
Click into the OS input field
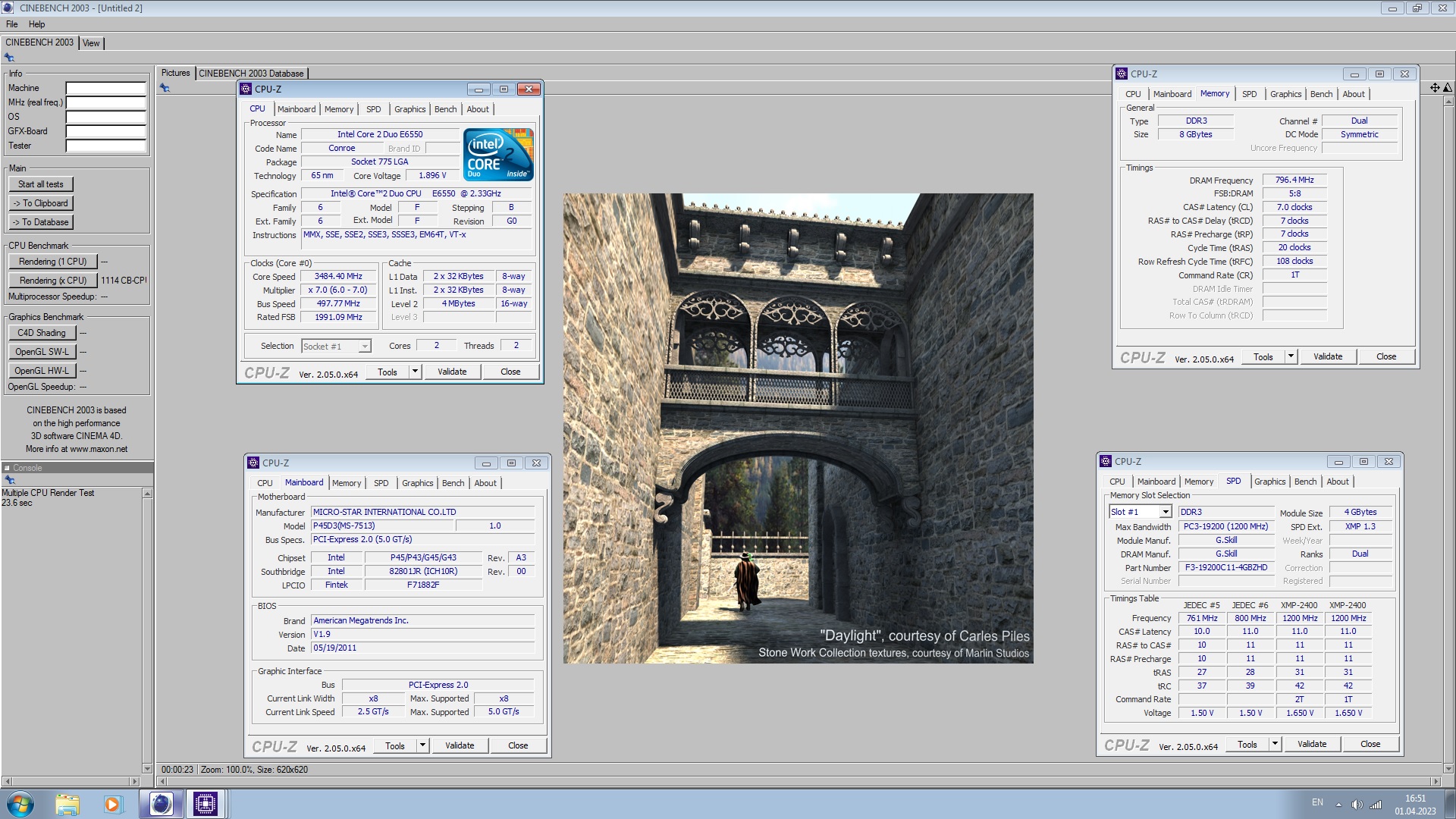coord(105,117)
